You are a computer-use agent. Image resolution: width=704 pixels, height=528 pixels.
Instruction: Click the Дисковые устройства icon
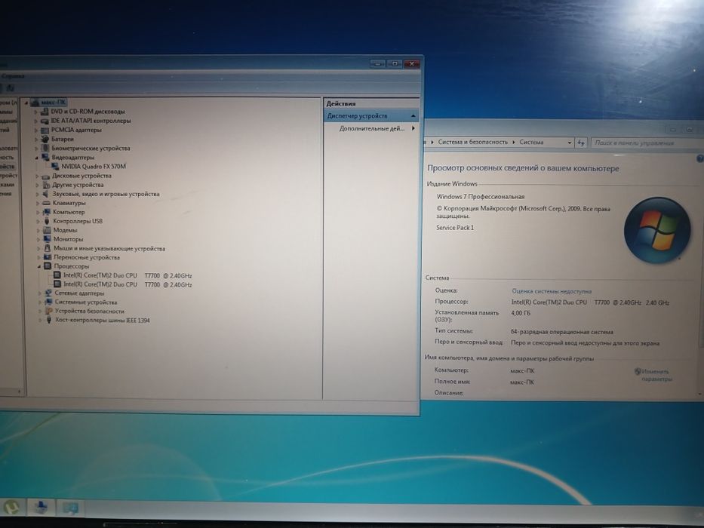pyautogui.click(x=46, y=176)
